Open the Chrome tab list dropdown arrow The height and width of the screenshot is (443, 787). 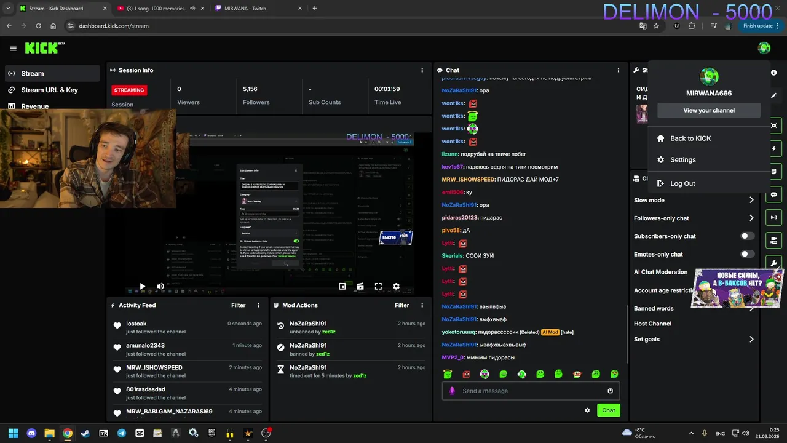point(7,9)
